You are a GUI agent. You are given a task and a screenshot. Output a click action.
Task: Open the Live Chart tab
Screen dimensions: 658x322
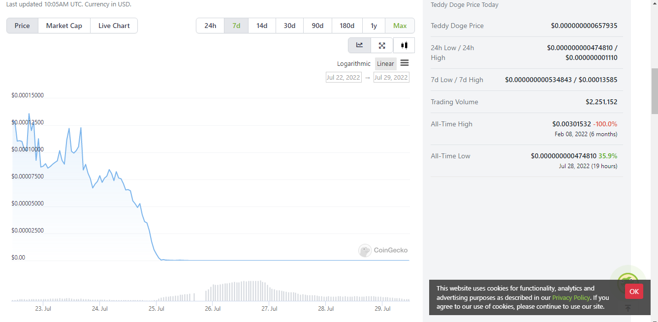point(114,26)
